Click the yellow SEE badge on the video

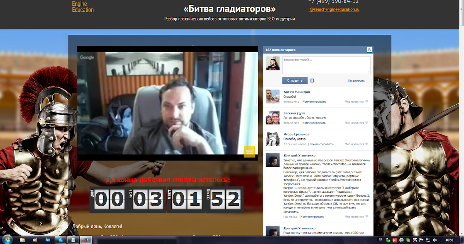[x=249, y=152]
